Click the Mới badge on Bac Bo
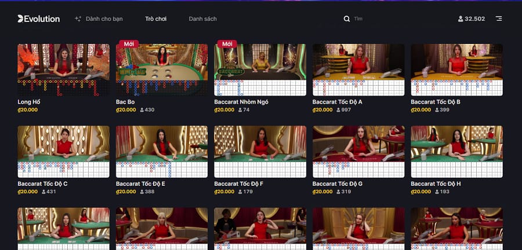Screen dimensions: 522x250 tap(129, 44)
